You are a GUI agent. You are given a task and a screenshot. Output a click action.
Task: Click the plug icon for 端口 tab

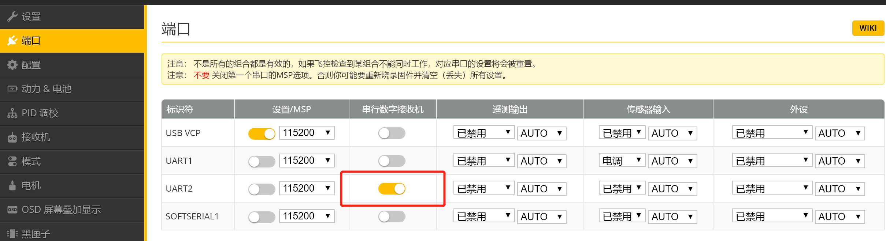tap(12, 41)
